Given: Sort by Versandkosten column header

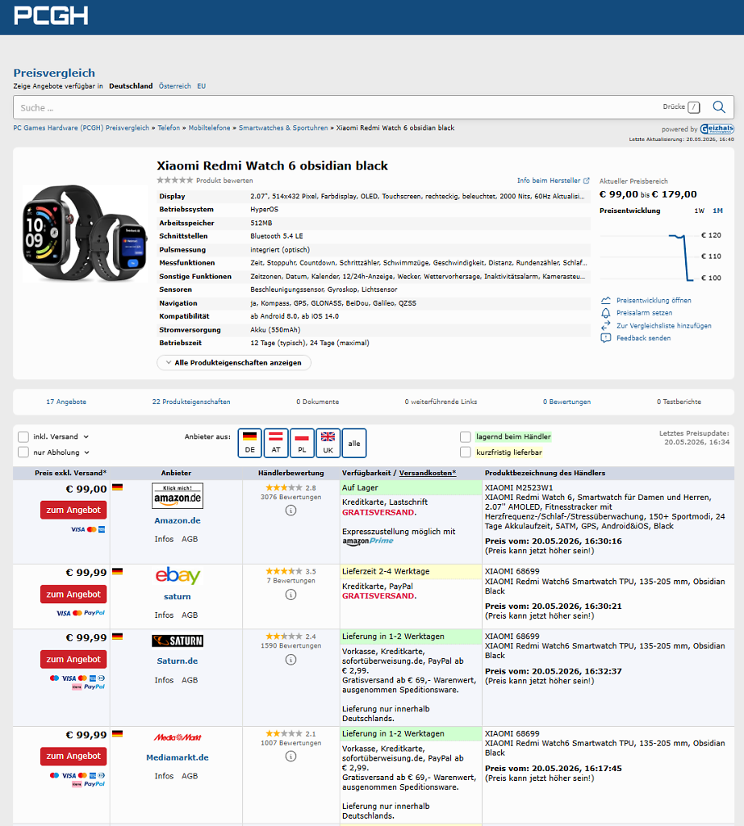Looking at the screenshot, I should click(x=428, y=473).
